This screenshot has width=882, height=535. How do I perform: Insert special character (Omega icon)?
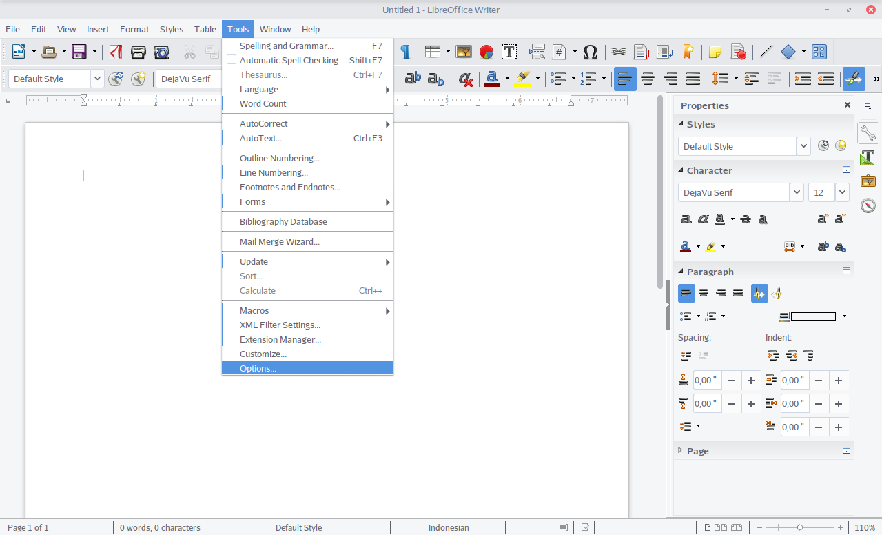(591, 52)
